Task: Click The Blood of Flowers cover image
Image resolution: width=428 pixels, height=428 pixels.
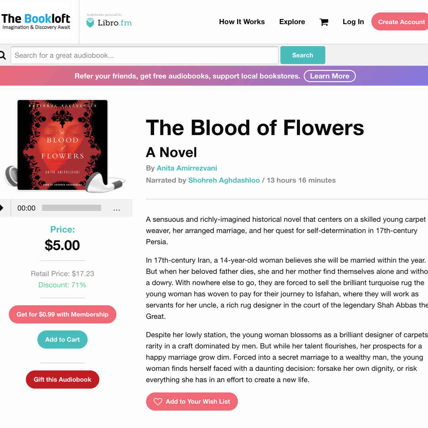Action: point(63,145)
